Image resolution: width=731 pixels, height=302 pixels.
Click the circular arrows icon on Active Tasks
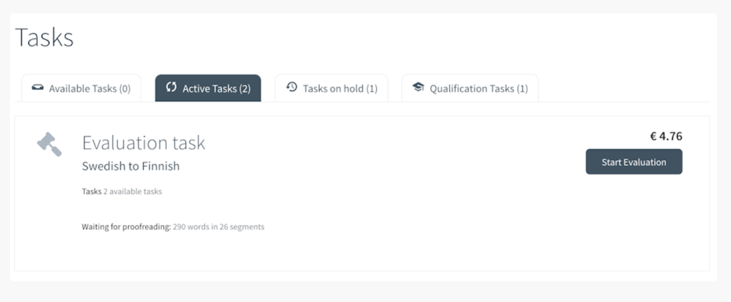pyautogui.click(x=171, y=87)
